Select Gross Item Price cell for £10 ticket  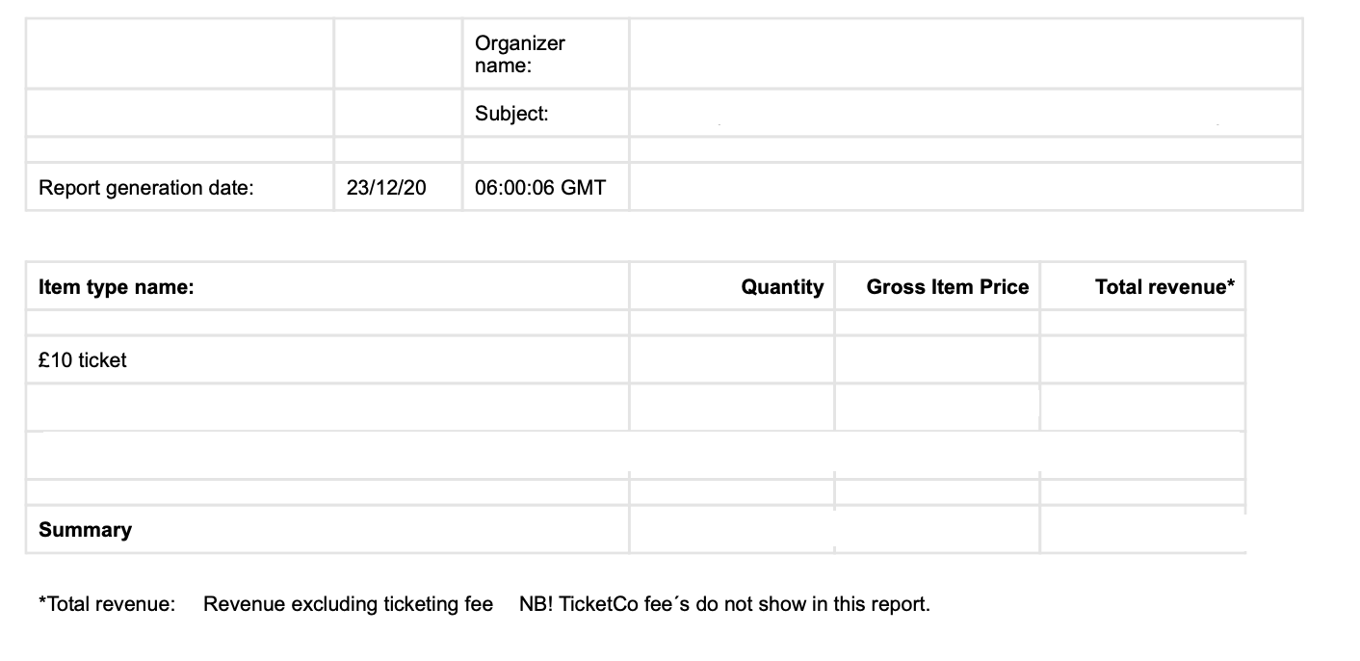pos(937,359)
